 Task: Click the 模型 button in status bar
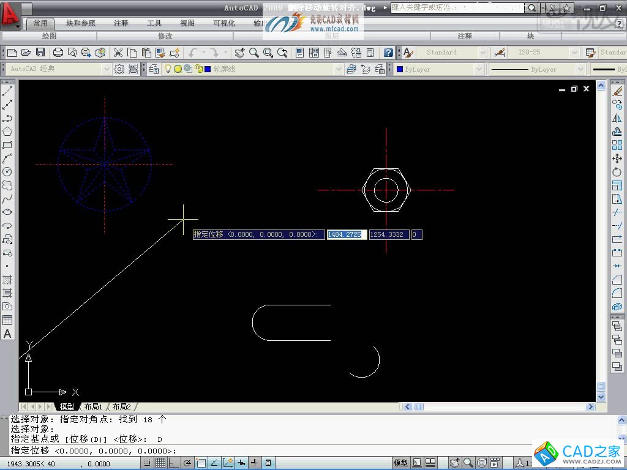(x=400, y=463)
